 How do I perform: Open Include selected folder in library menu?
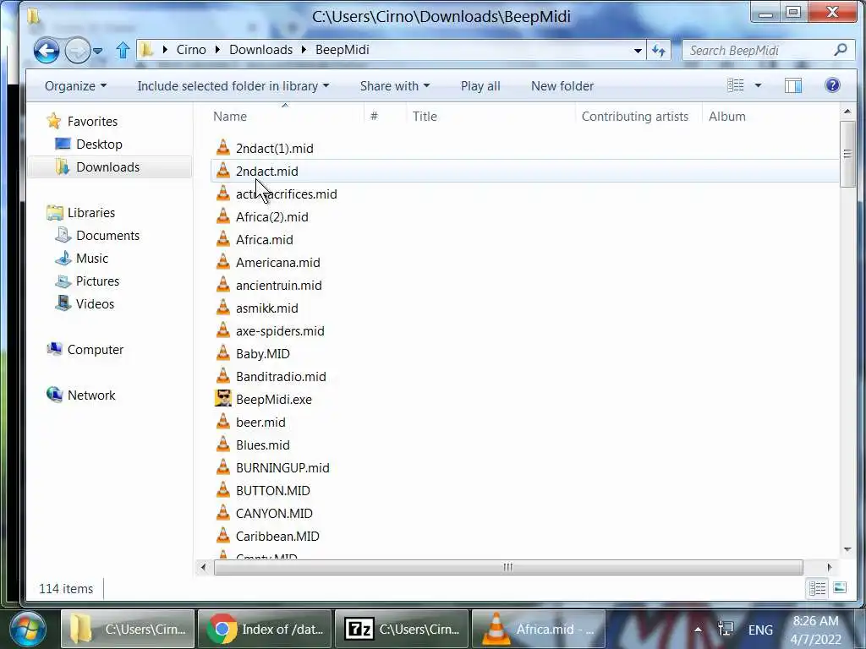(233, 86)
